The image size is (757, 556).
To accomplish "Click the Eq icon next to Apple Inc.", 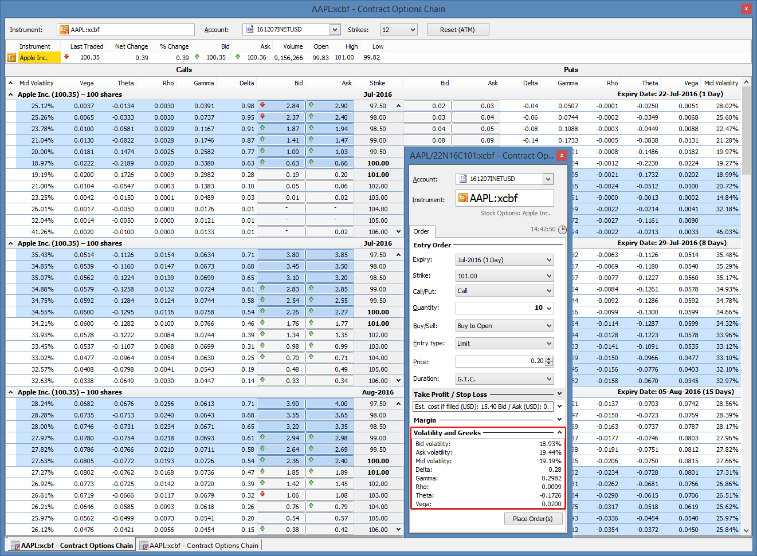I will 11,57.
